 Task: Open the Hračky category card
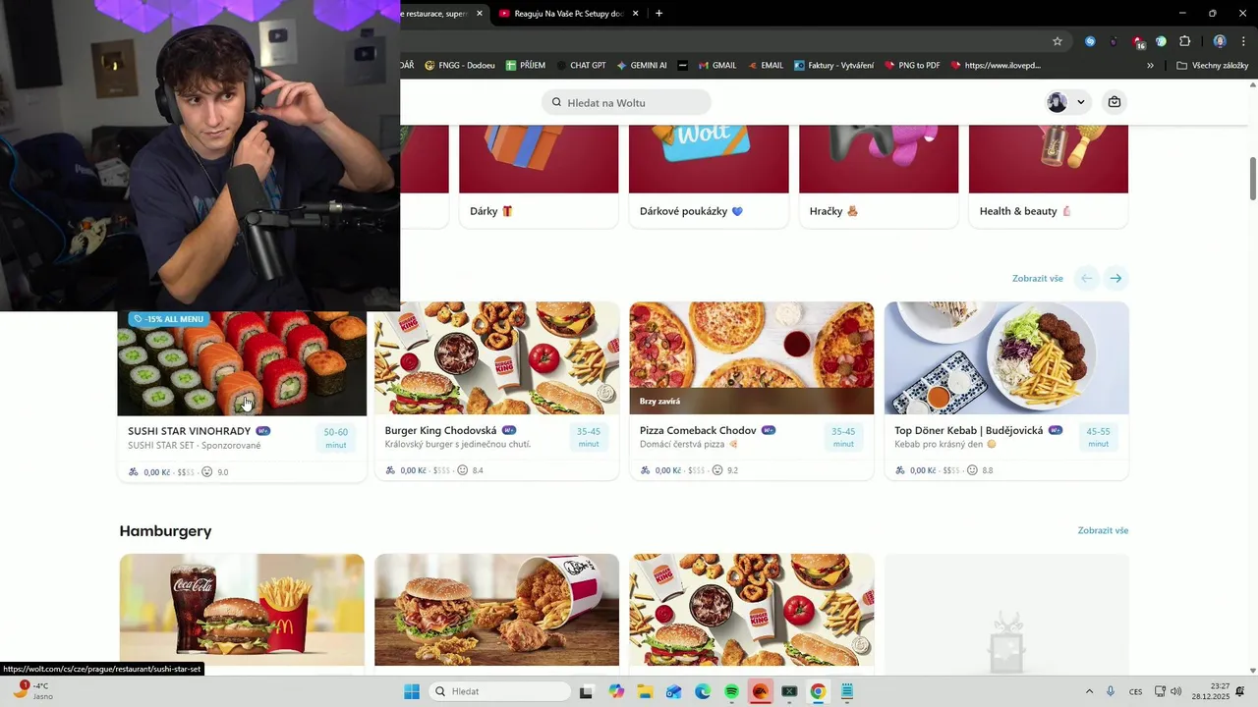click(879, 177)
